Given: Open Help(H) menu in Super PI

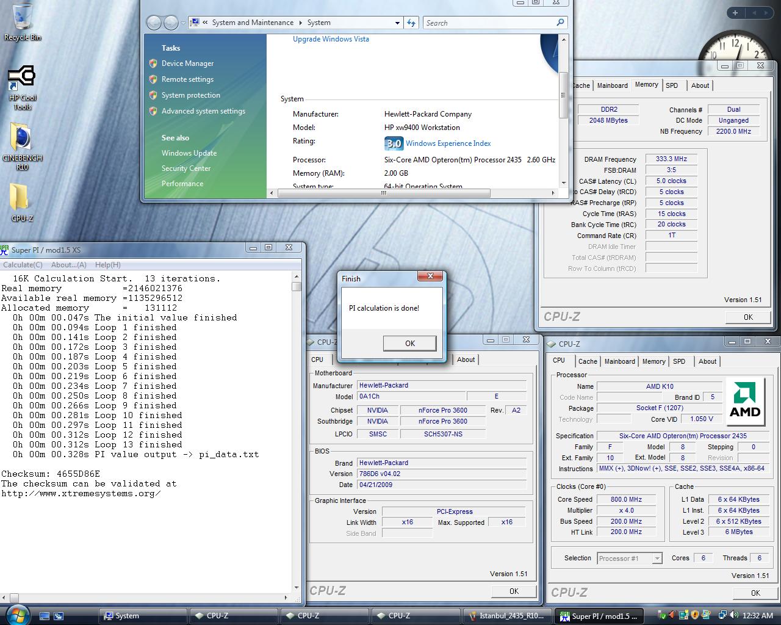Looking at the screenshot, I should [108, 265].
